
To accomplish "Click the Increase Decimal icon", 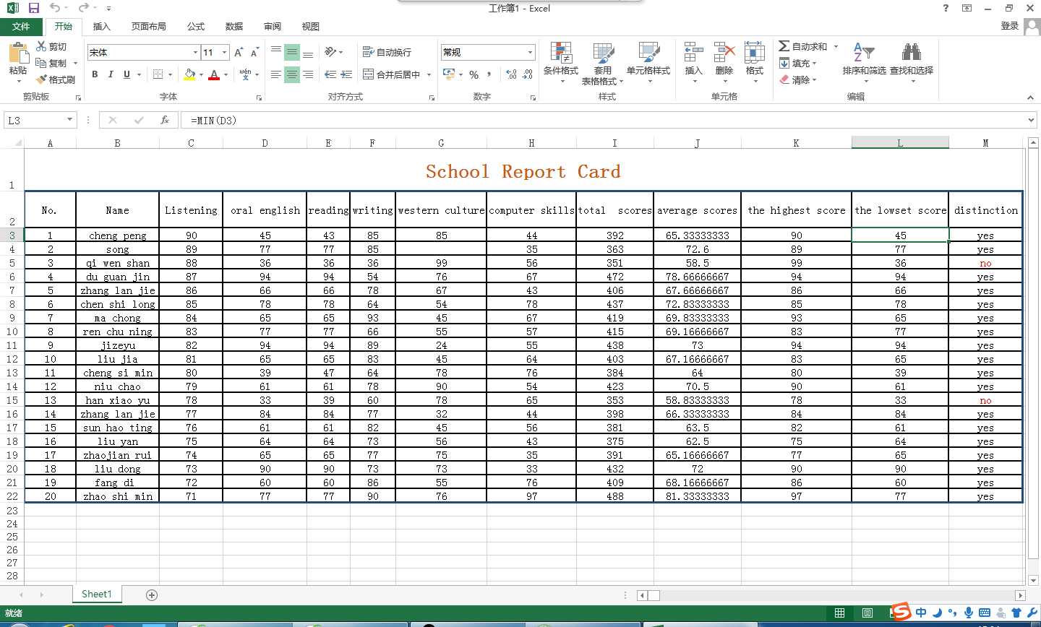I will 512,74.
